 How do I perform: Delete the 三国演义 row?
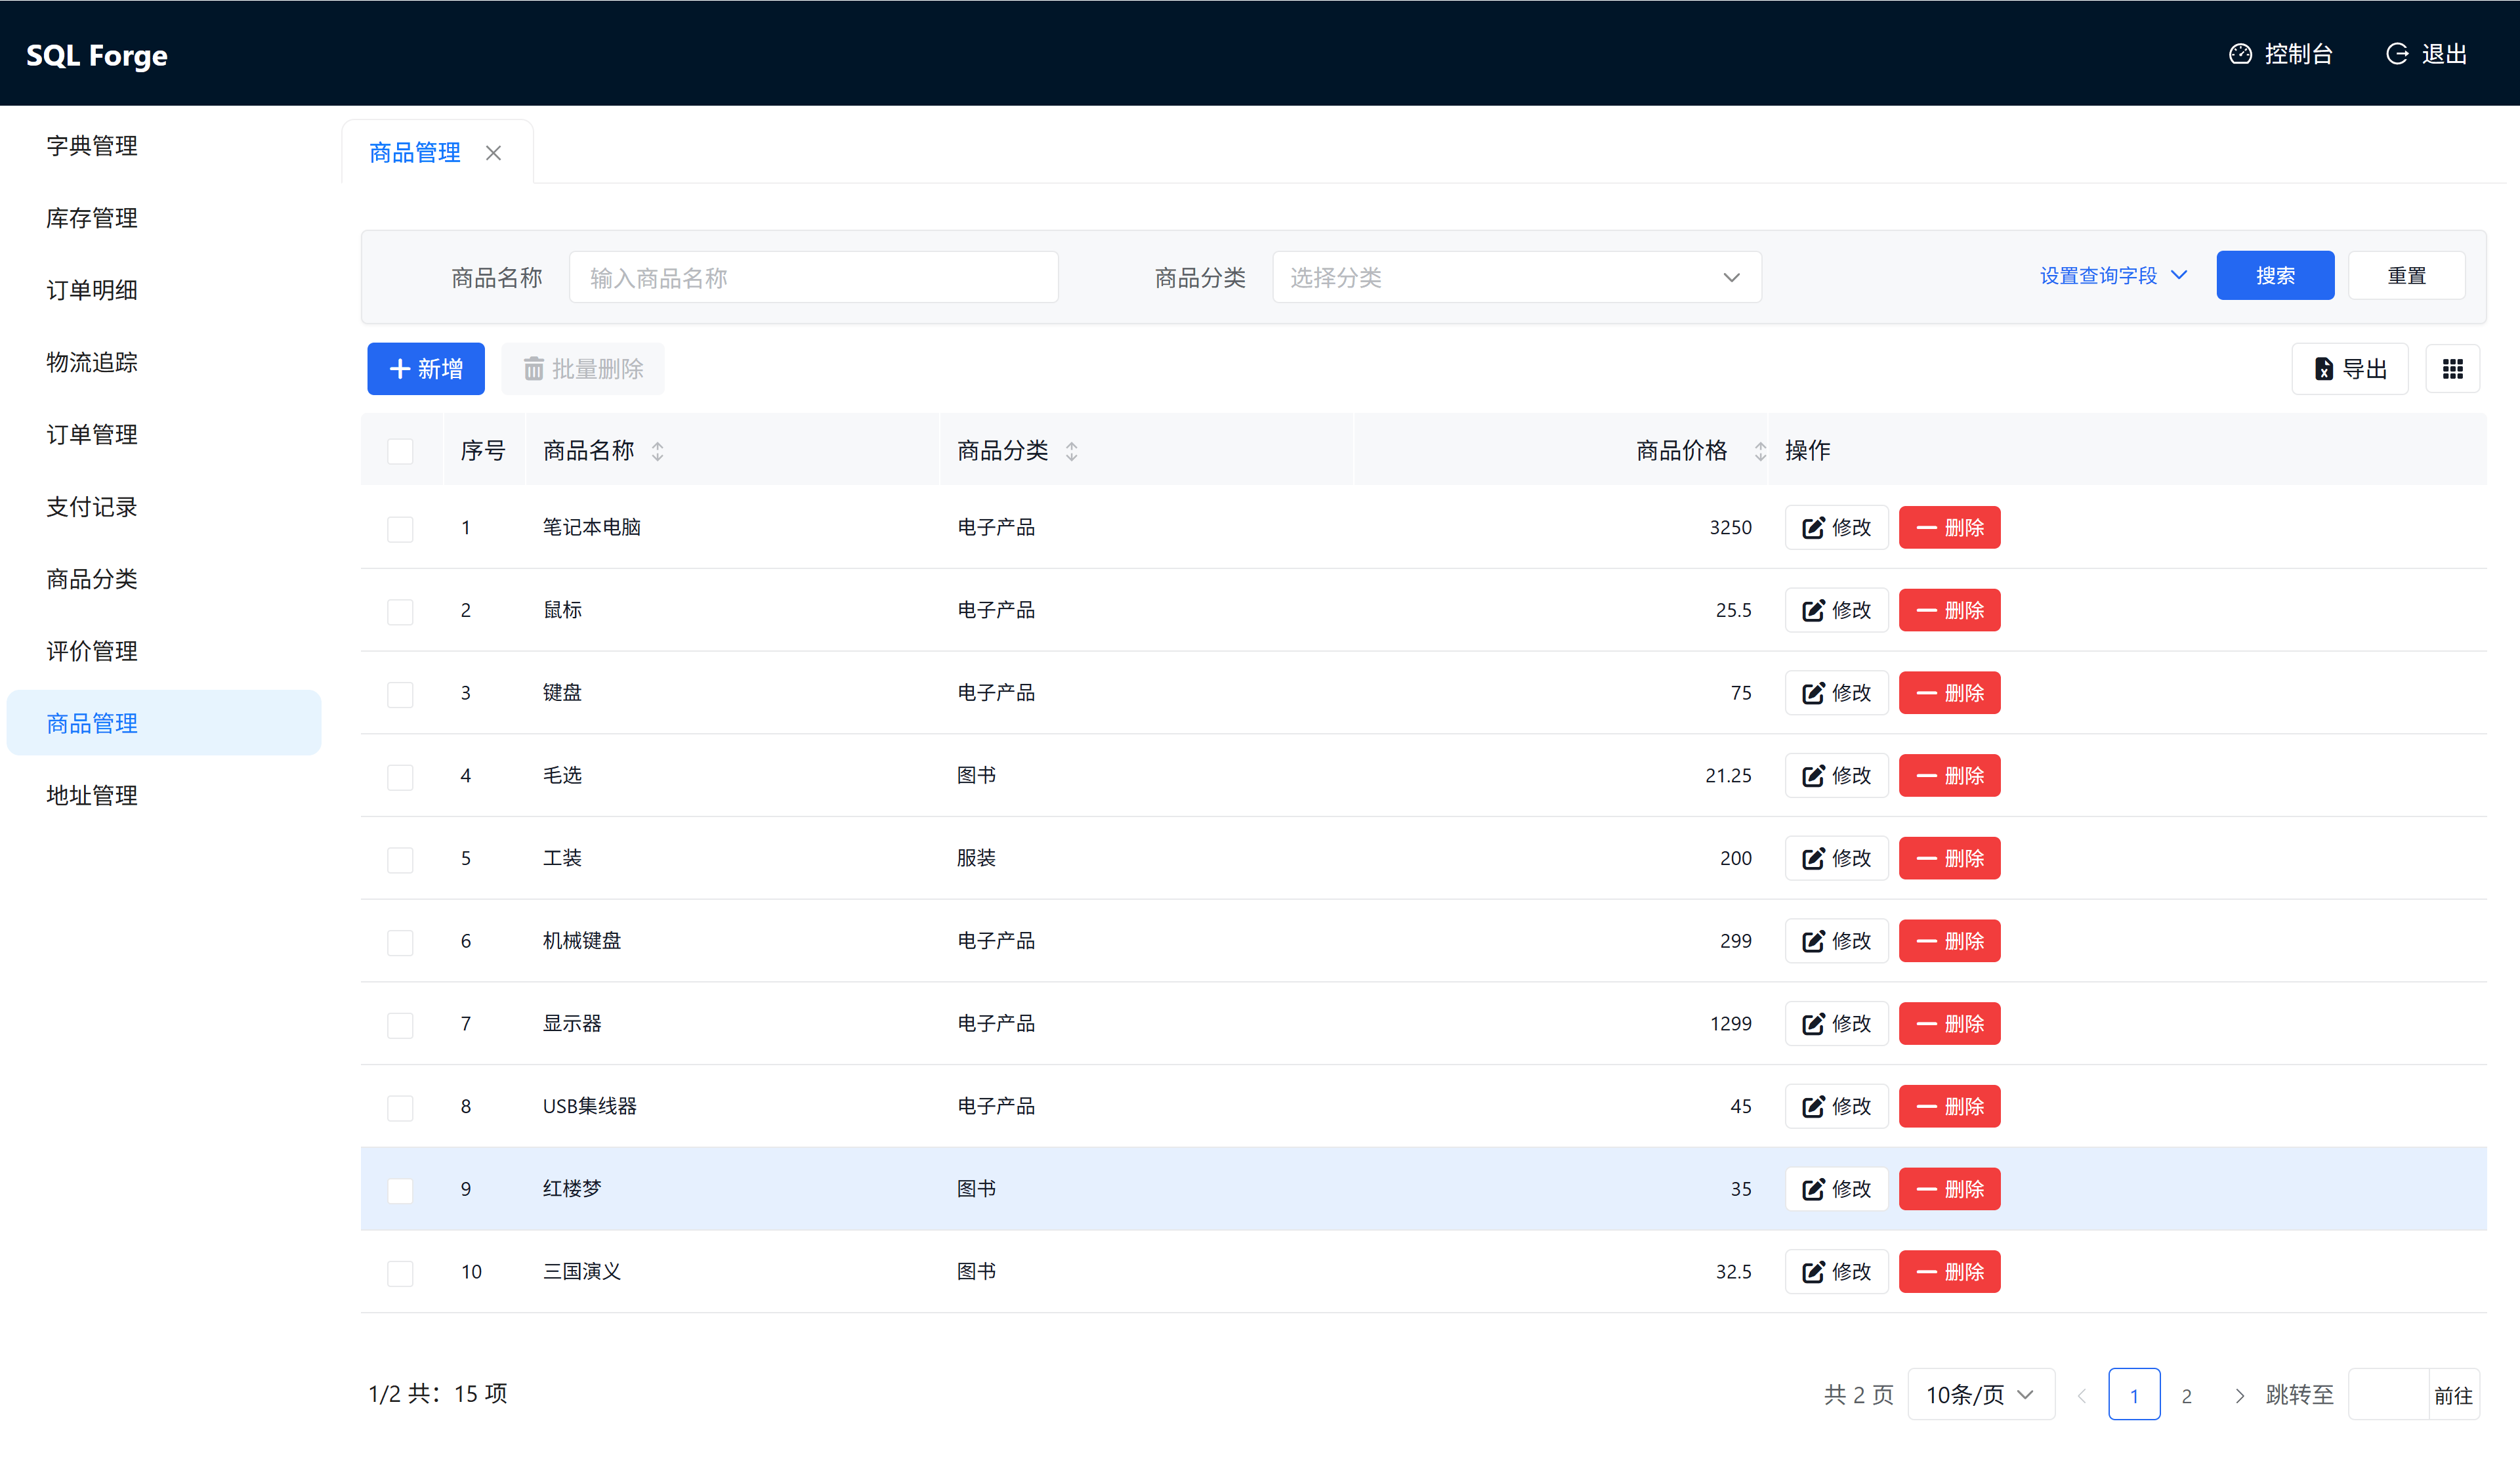(1949, 1271)
